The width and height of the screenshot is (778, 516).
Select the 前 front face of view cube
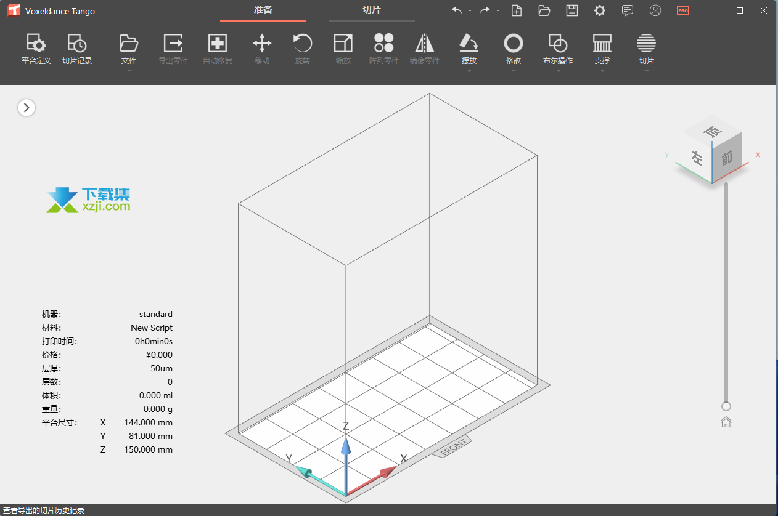click(x=727, y=158)
